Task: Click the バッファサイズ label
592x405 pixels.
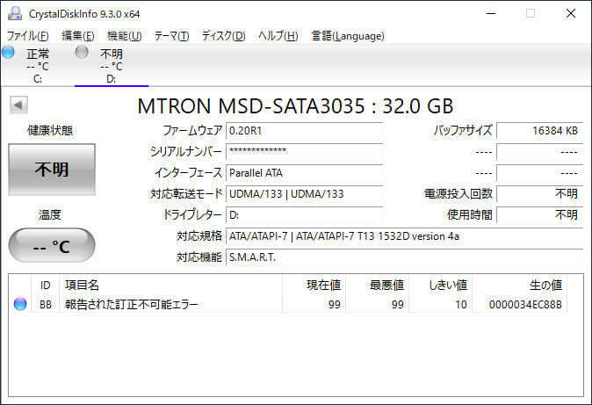Action: pos(463,131)
